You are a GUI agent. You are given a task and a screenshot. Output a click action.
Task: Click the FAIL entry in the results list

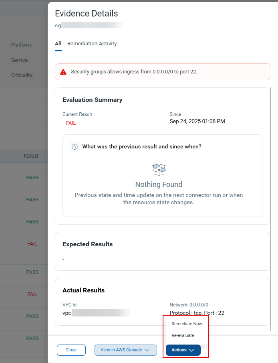[x=32, y=243]
